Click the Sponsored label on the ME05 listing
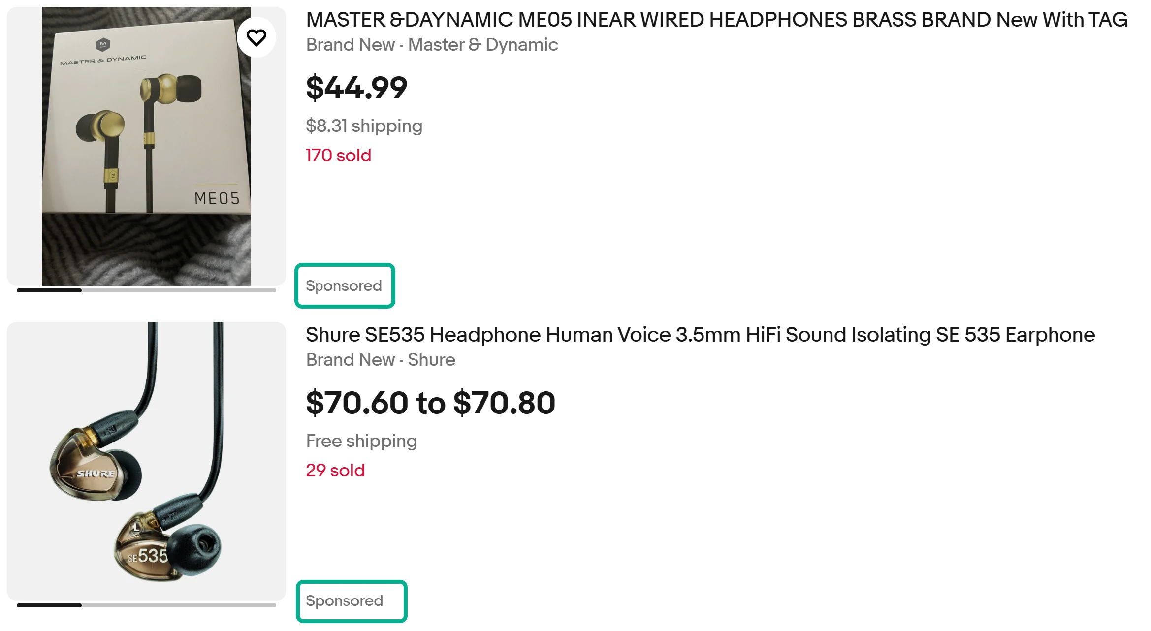This screenshot has width=1151, height=631. 344,285
